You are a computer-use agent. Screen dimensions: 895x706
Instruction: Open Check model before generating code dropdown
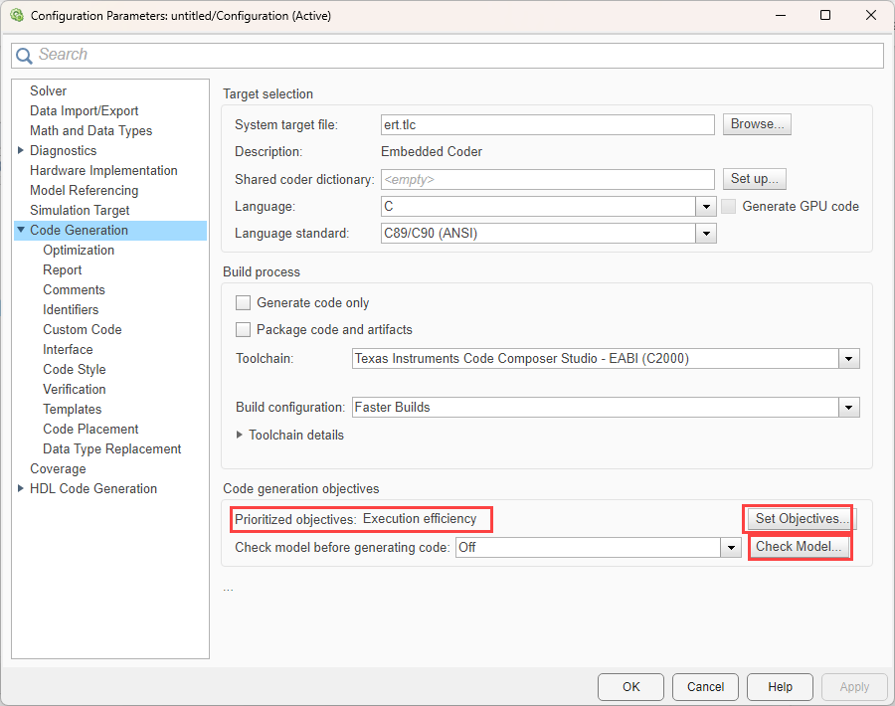[x=731, y=548]
